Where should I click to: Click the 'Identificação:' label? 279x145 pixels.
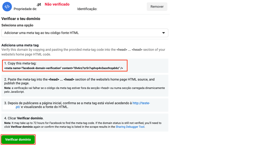click(x=87, y=9)
